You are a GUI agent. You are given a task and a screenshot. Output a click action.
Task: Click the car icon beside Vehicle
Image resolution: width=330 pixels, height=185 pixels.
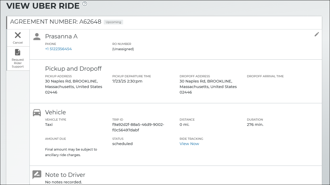37,112
